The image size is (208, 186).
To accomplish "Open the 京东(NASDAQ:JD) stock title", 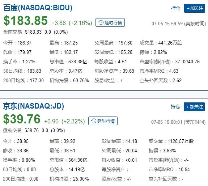I will point(33,106).
